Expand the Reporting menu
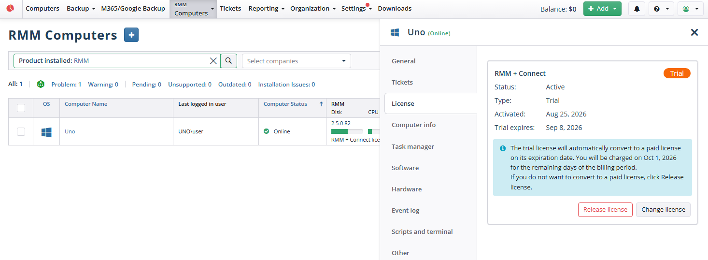Screen dimensions: 708x260 click(266, 9)
